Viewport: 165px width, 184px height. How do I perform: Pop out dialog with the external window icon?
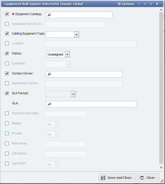pyautogui.click(x=151, y=4)
